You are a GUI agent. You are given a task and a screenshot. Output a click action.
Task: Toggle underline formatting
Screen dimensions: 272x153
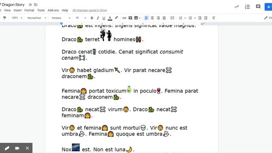(104, 18)
